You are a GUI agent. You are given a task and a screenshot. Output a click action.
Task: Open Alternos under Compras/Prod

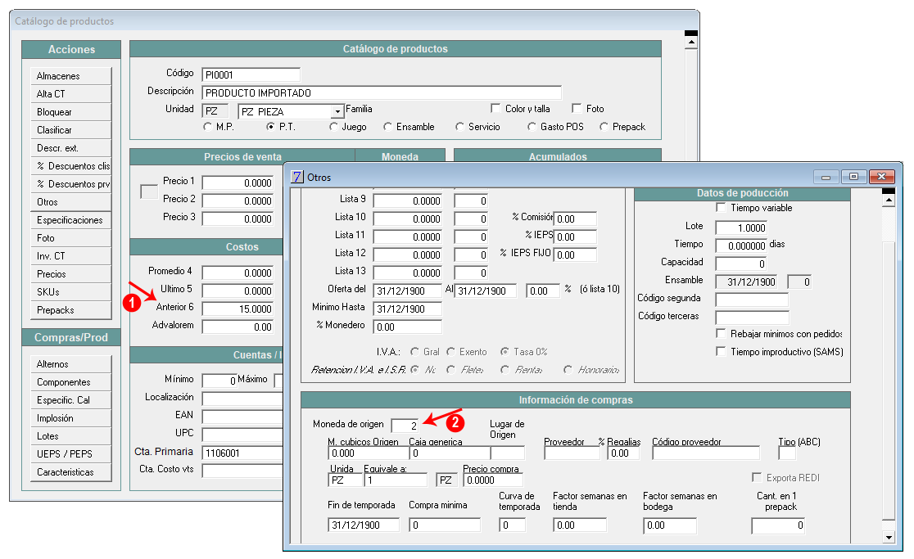click(x=70, y=364)
